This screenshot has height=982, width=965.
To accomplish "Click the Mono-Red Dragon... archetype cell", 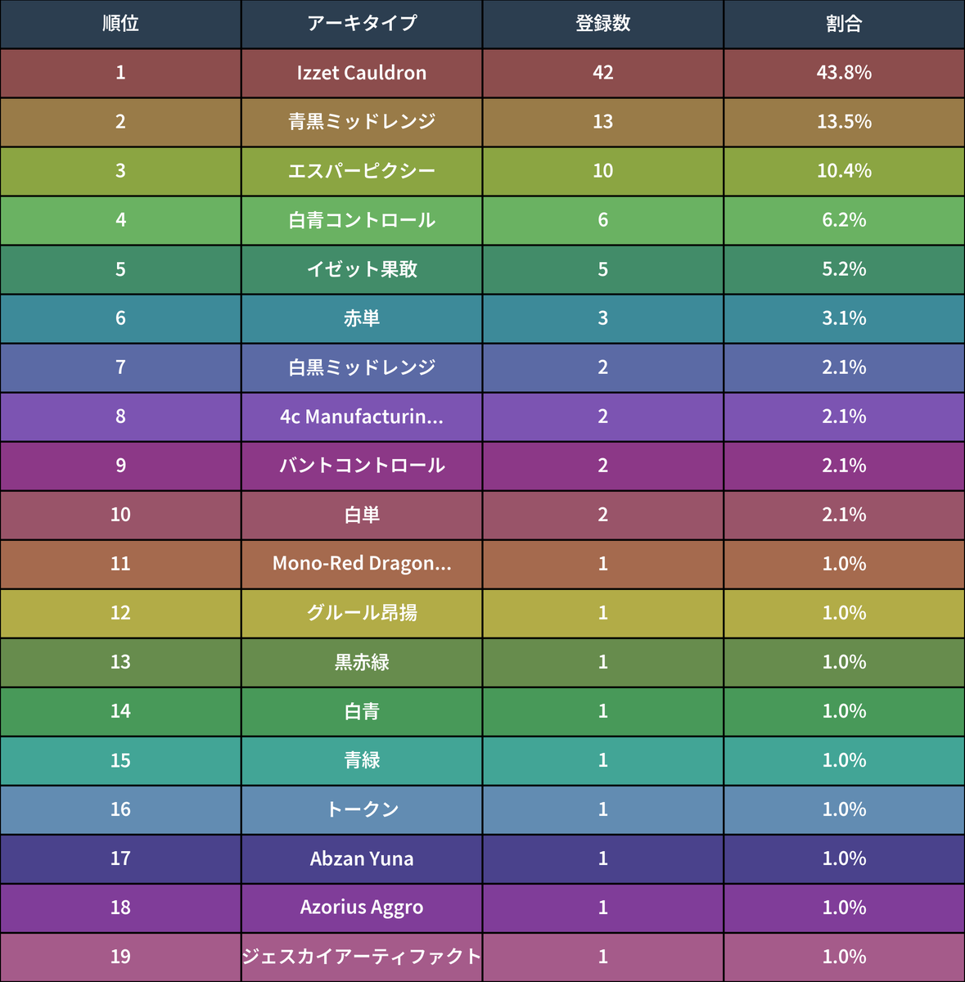I will pos(362,564).
